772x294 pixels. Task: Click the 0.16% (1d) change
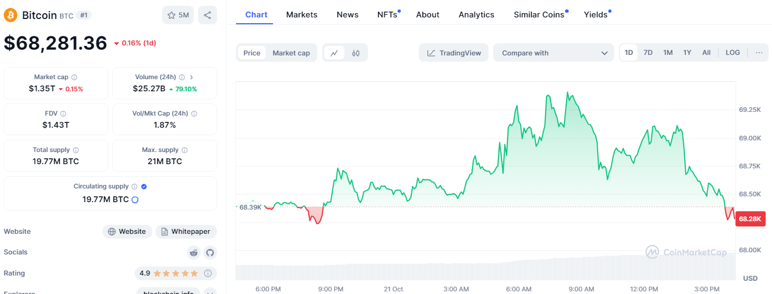(135, 43)
